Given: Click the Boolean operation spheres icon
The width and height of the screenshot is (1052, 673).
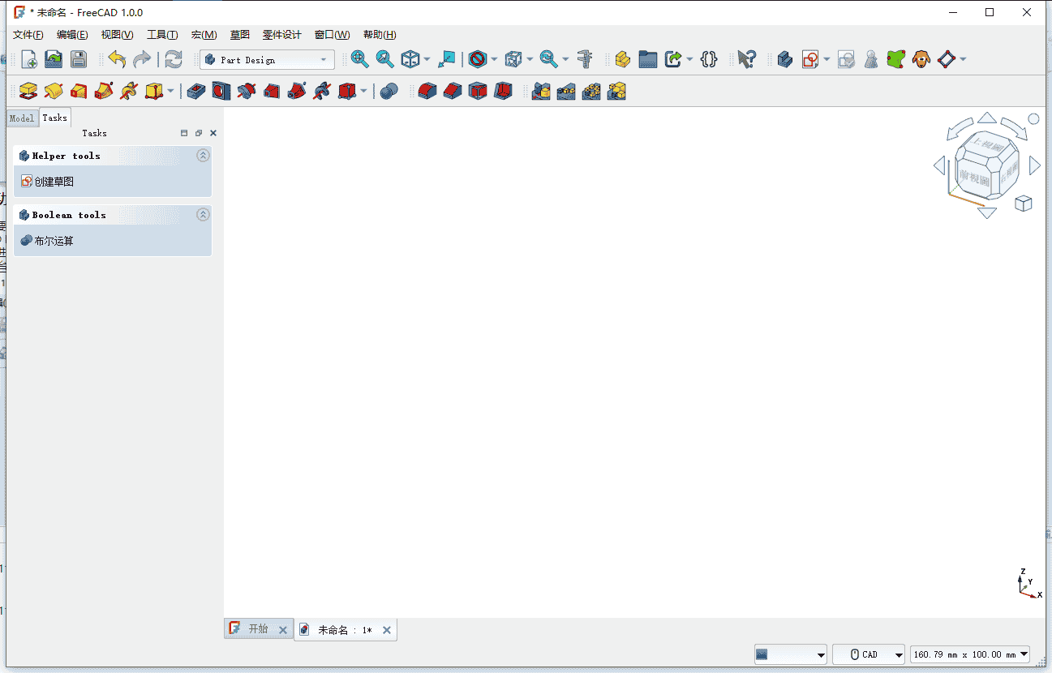Looking at the screenshot, I should (x=389, y=92).
